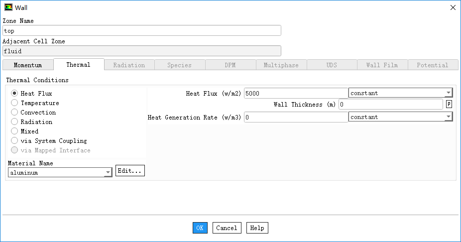Click the Wall dialog app icon
Viewport: 461px width, 242px height.
[8, 7]
